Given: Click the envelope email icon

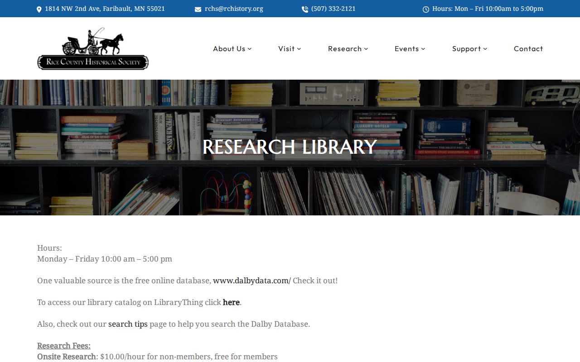Looking at the screenshot, I should click(x=198, y=10).
